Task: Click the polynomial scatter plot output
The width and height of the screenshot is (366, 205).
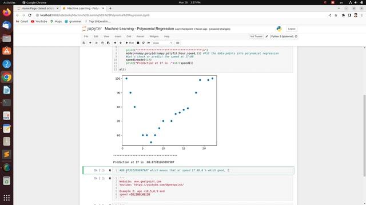Action: 166,112
